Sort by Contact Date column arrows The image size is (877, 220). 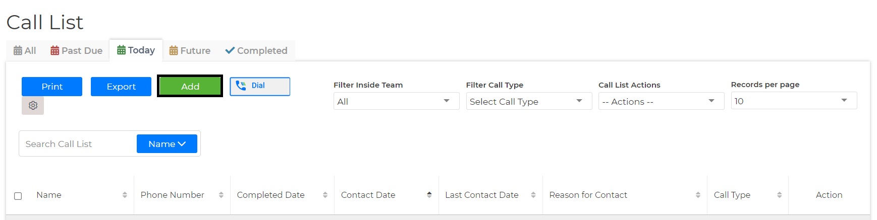(429, 195)
